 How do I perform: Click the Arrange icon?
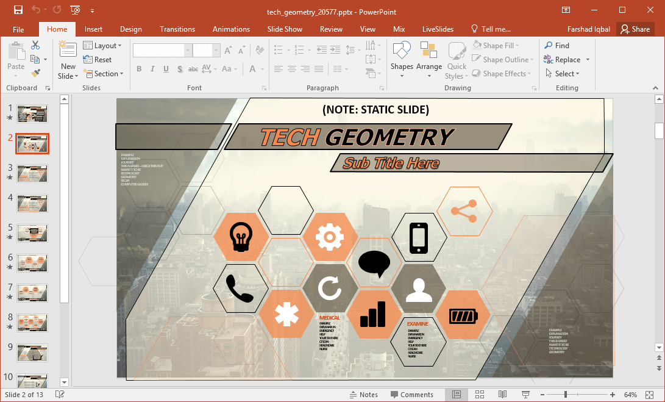pyautogui.click(x=429, y=50)
